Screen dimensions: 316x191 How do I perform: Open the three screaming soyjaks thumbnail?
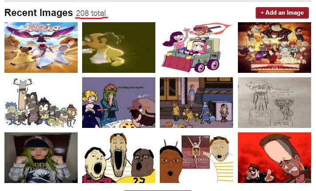(118, 158)
